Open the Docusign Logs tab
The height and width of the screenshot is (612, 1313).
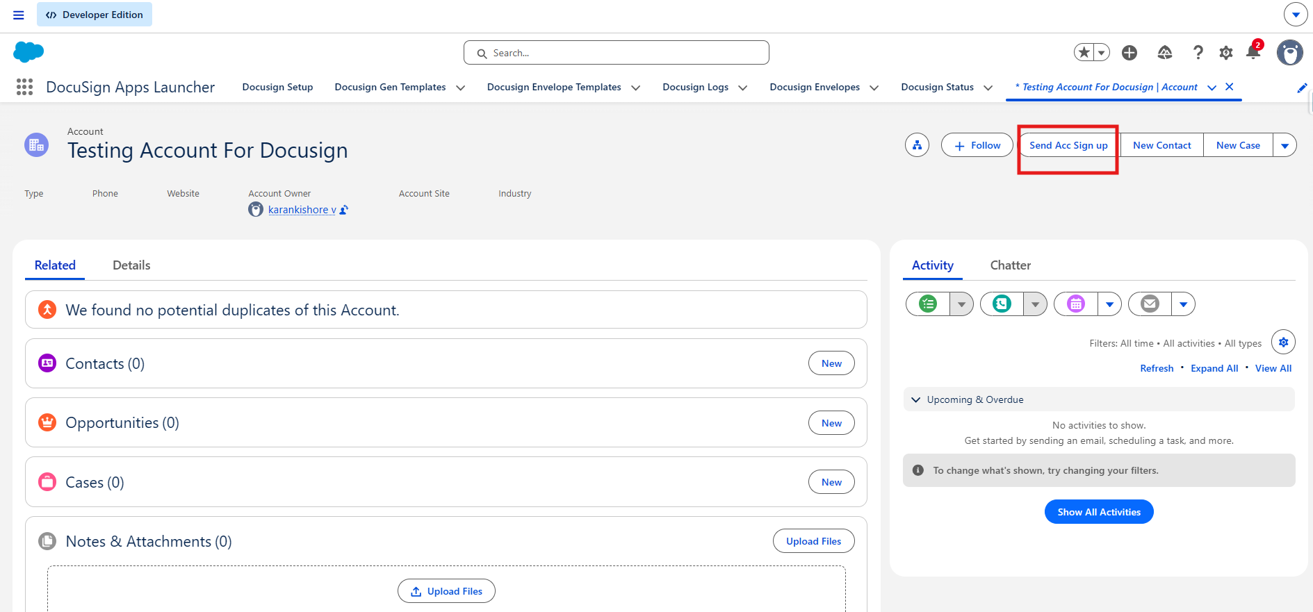tap(695, 87)
